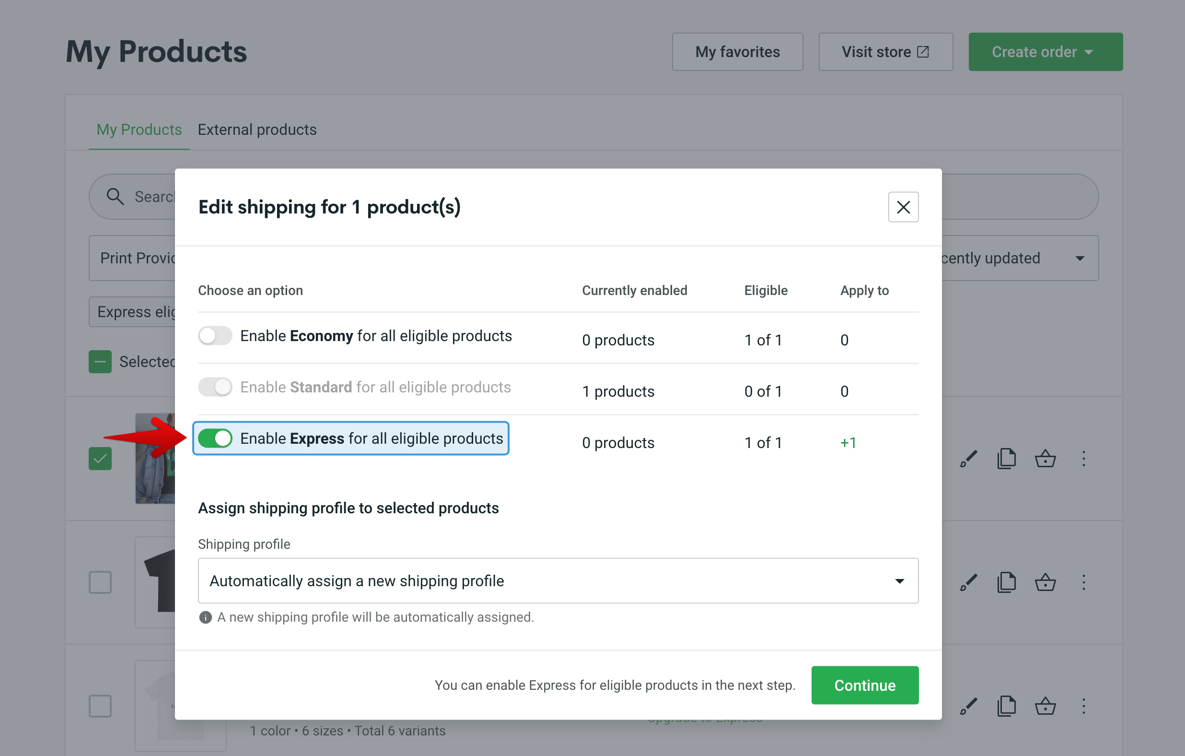The height and width of the screenshot is (756, 1185).
Task: Open the three-dot menu for the first product
Action: (x=1084, y=459)
